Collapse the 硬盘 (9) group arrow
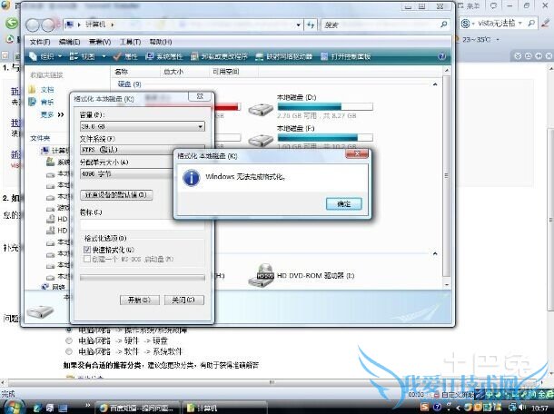This screenshot has height=414, width=554. point(435,84)
